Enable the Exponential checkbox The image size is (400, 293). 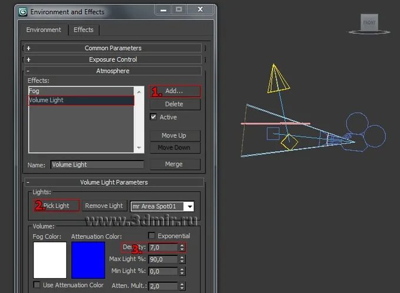152,235
